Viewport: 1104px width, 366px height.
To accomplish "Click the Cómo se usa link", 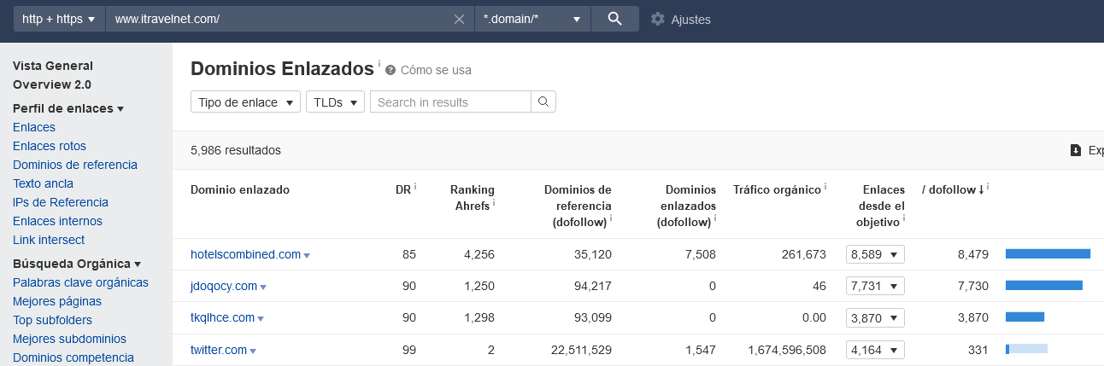I will (436, 70).
